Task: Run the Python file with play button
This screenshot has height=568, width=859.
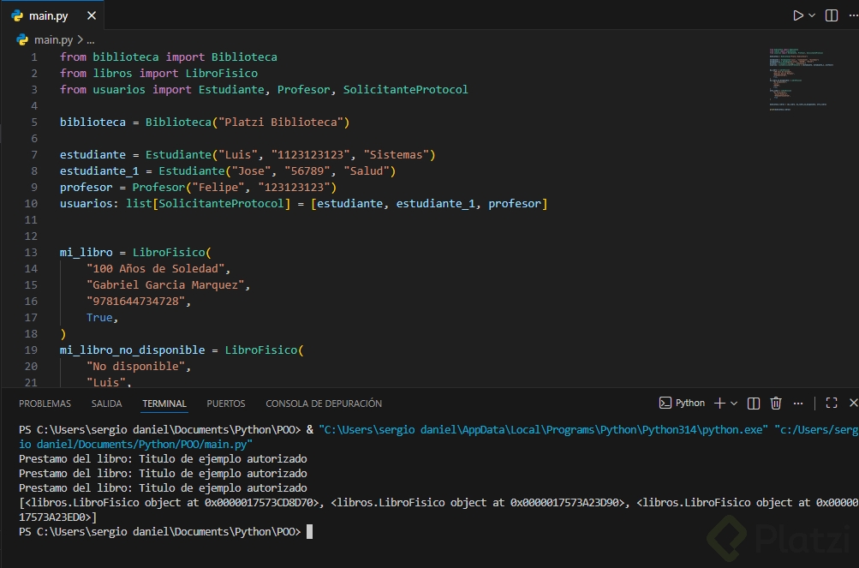Action: pos(797,15)
